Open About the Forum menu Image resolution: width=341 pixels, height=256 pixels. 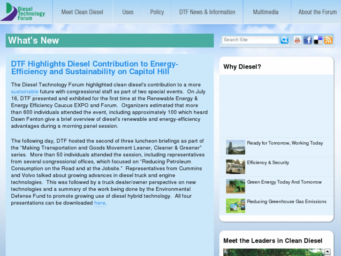tap(318, 12)
